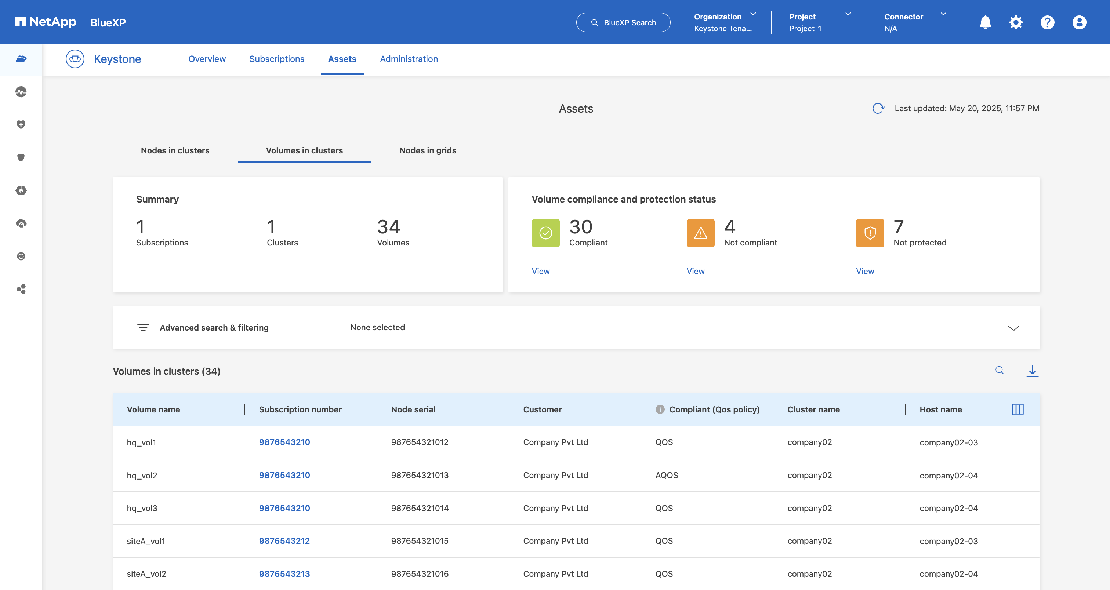Viewport: 1110px width, 590px height.
Task: Click the shield protection icon in sidebar
Action: coord(21,158)
